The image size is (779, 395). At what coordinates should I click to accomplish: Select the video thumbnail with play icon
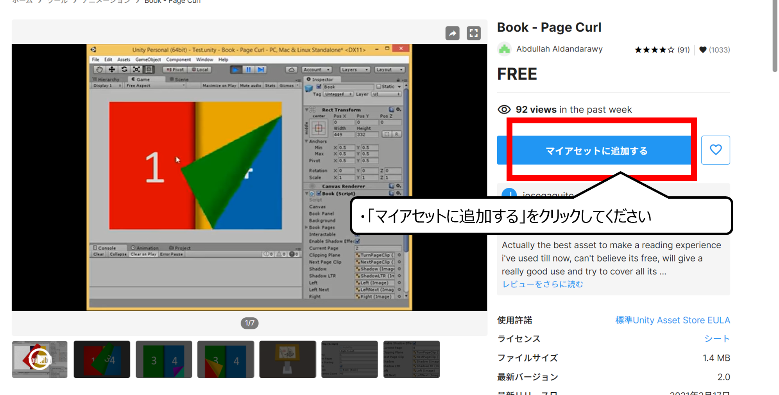(39, 359)
